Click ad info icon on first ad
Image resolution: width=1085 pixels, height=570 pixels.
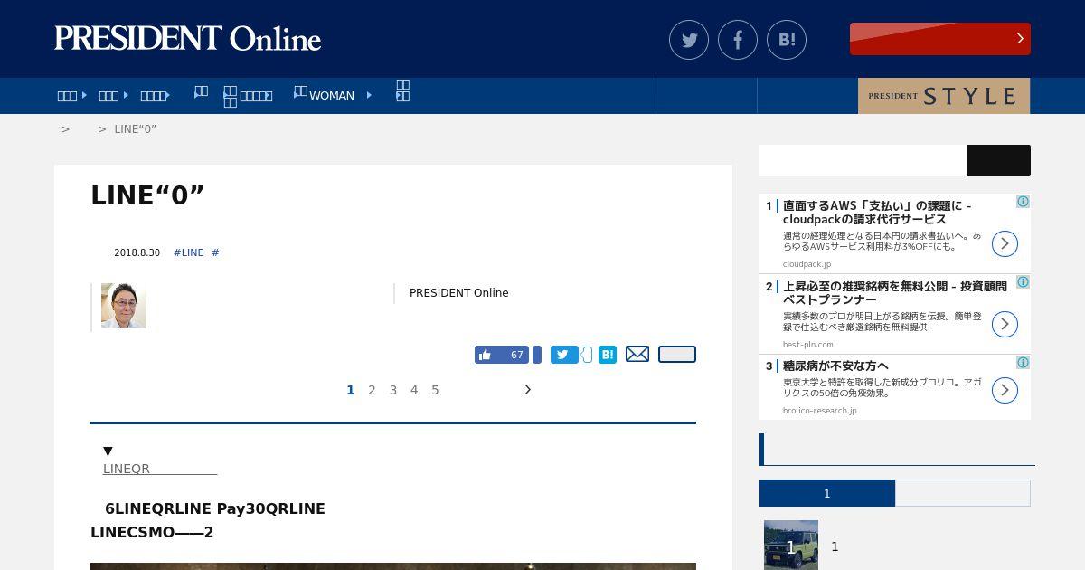[x=1023, y=202]
